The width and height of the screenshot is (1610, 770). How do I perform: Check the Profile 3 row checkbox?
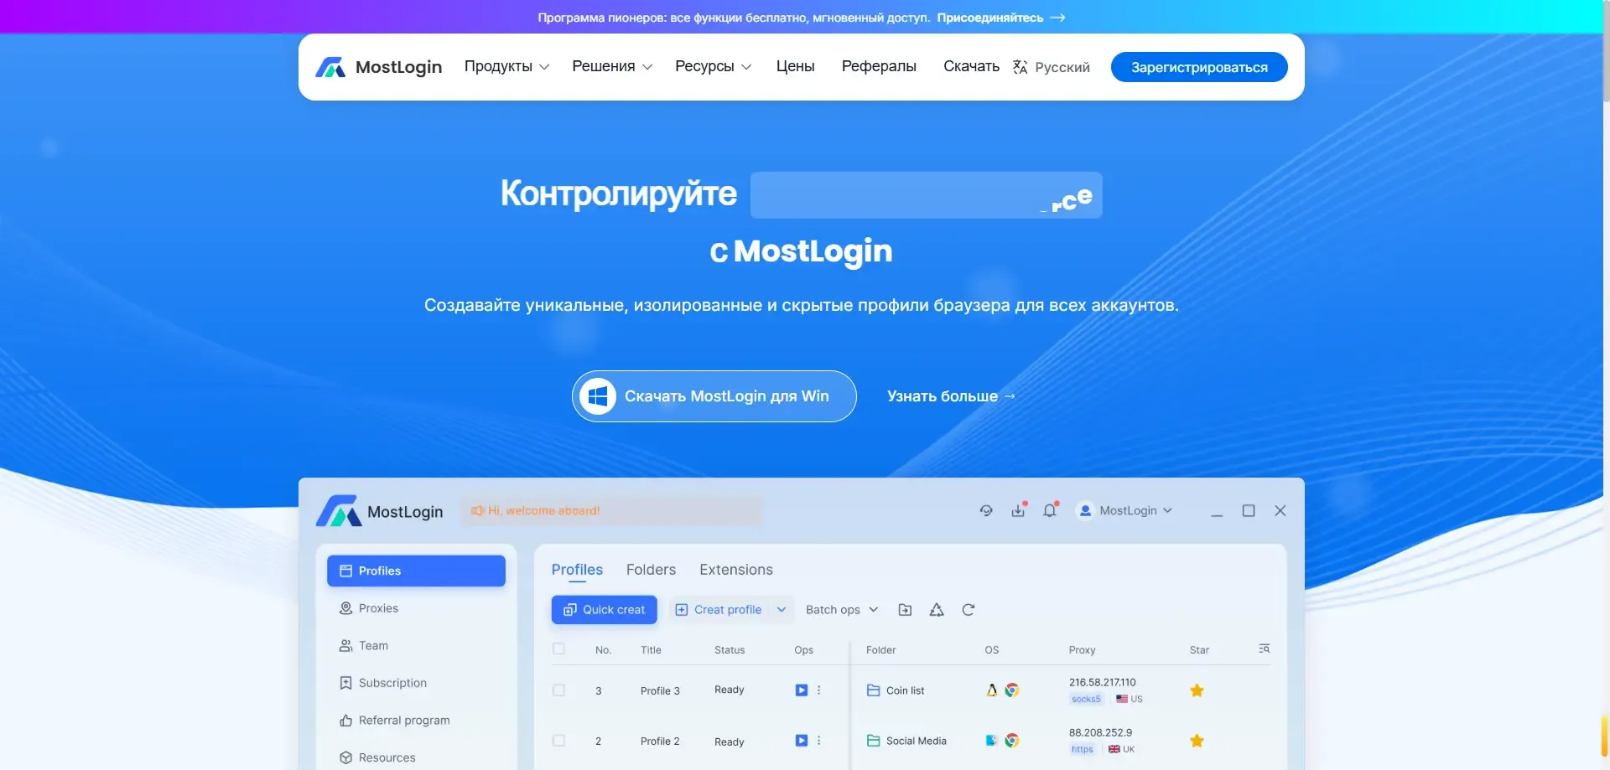558,690
